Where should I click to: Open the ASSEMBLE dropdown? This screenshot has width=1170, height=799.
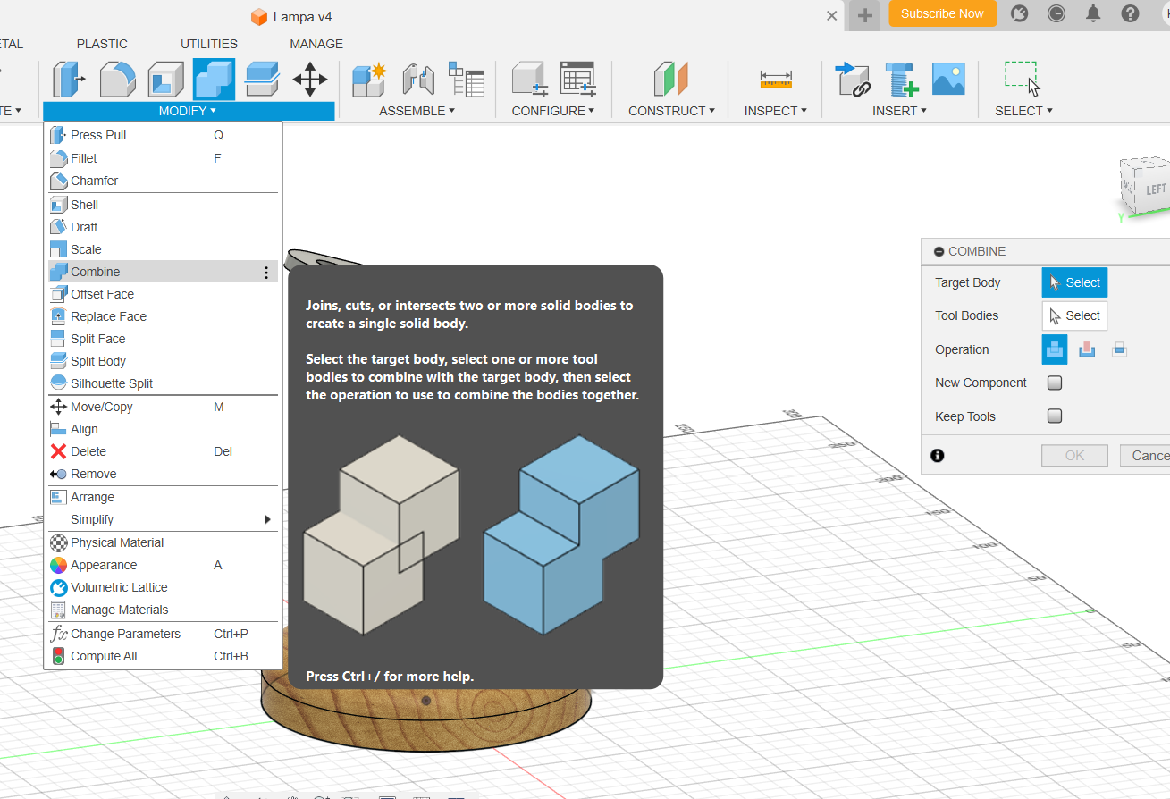tap(417, 111)
